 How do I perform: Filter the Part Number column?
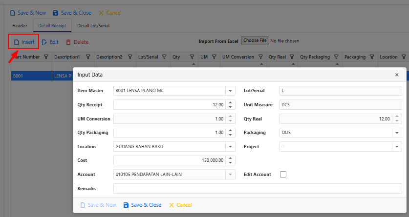(x=46, y=57)
